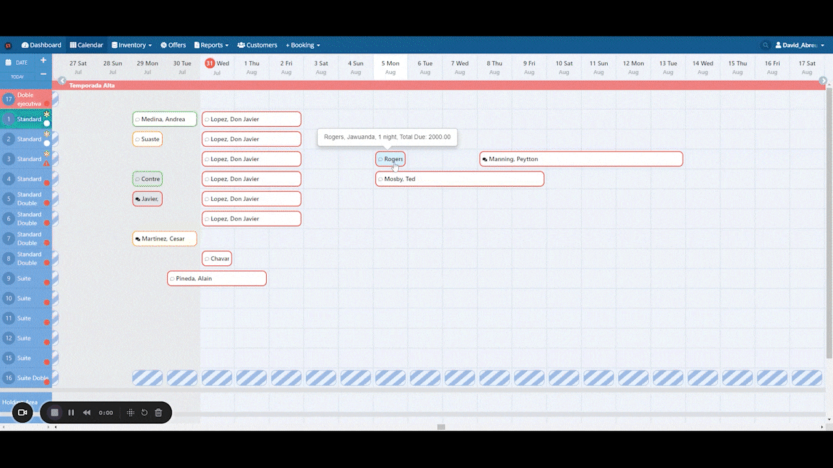This screenshot has width=833, height=468.
Task: Restart recording with circular arrow icon
Action: (x=144, y=413)
